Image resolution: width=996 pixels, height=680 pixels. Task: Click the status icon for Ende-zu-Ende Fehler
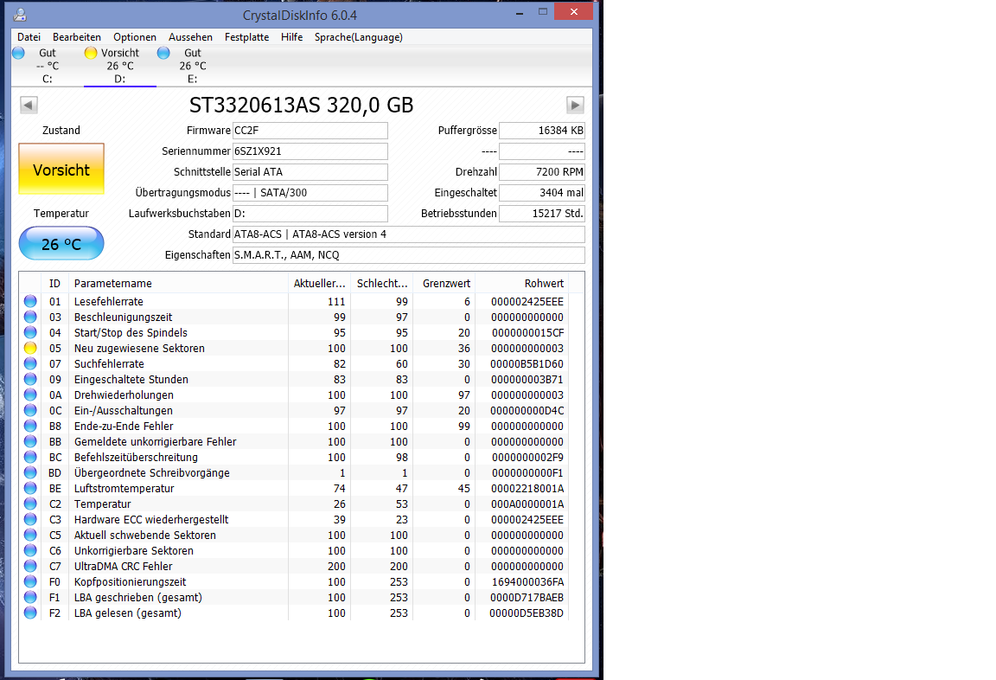pyautogui.click(x=30, y=426)
